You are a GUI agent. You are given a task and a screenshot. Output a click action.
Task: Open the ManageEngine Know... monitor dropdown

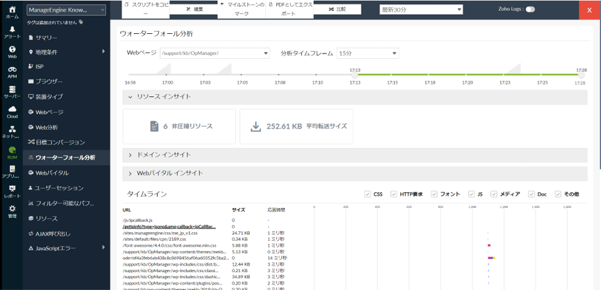pyautogui.click(x=67, y=10)
